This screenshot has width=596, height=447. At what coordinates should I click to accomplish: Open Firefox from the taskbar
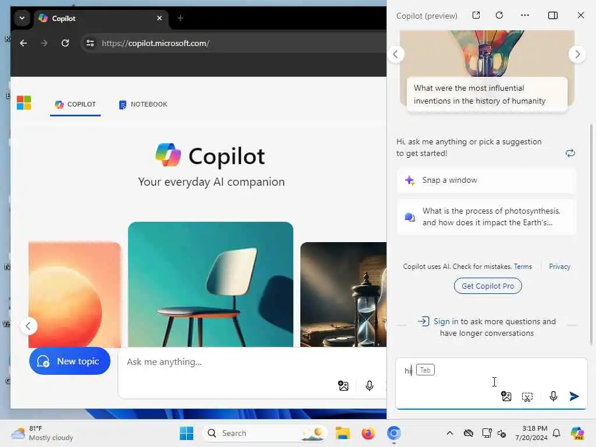pos(368,433)
